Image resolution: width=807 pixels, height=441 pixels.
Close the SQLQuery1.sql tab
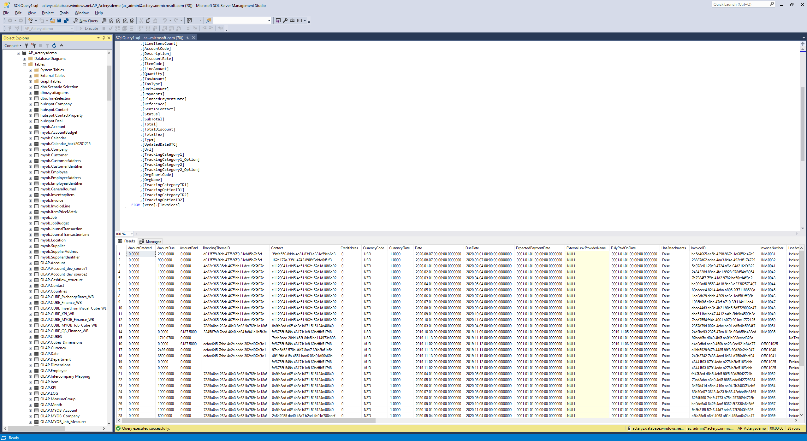pyautogui.click(x=194, y=38)
